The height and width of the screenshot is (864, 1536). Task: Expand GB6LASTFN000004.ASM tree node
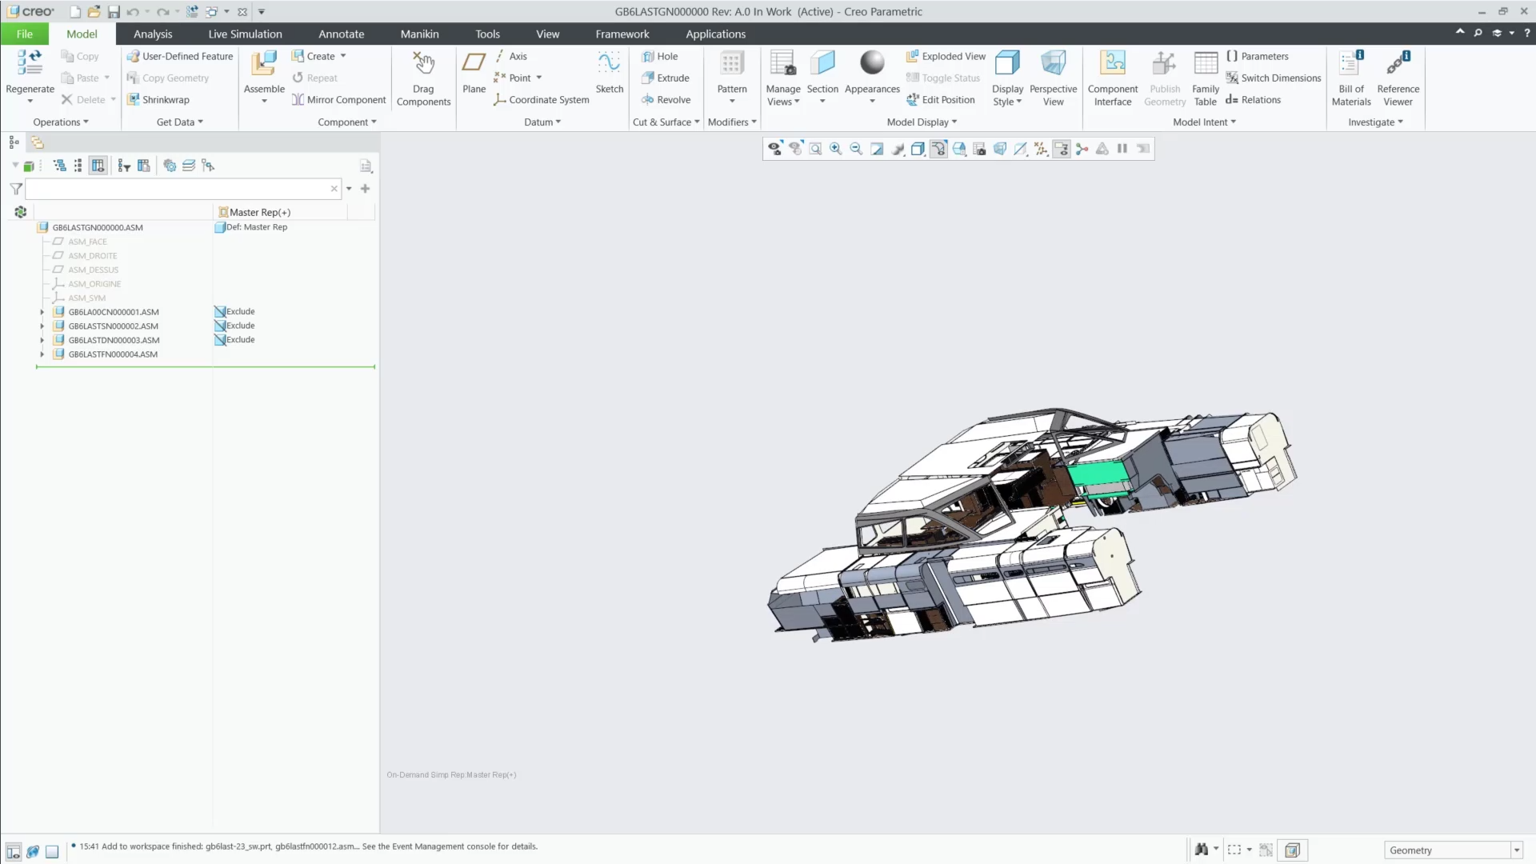[x=42, y=354]
